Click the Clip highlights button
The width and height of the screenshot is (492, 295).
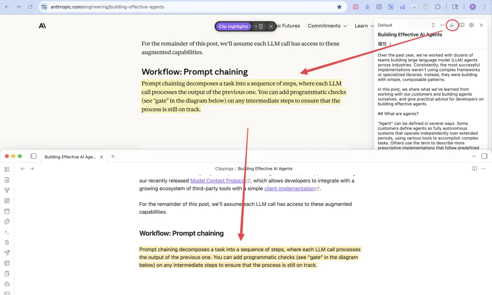233,26
